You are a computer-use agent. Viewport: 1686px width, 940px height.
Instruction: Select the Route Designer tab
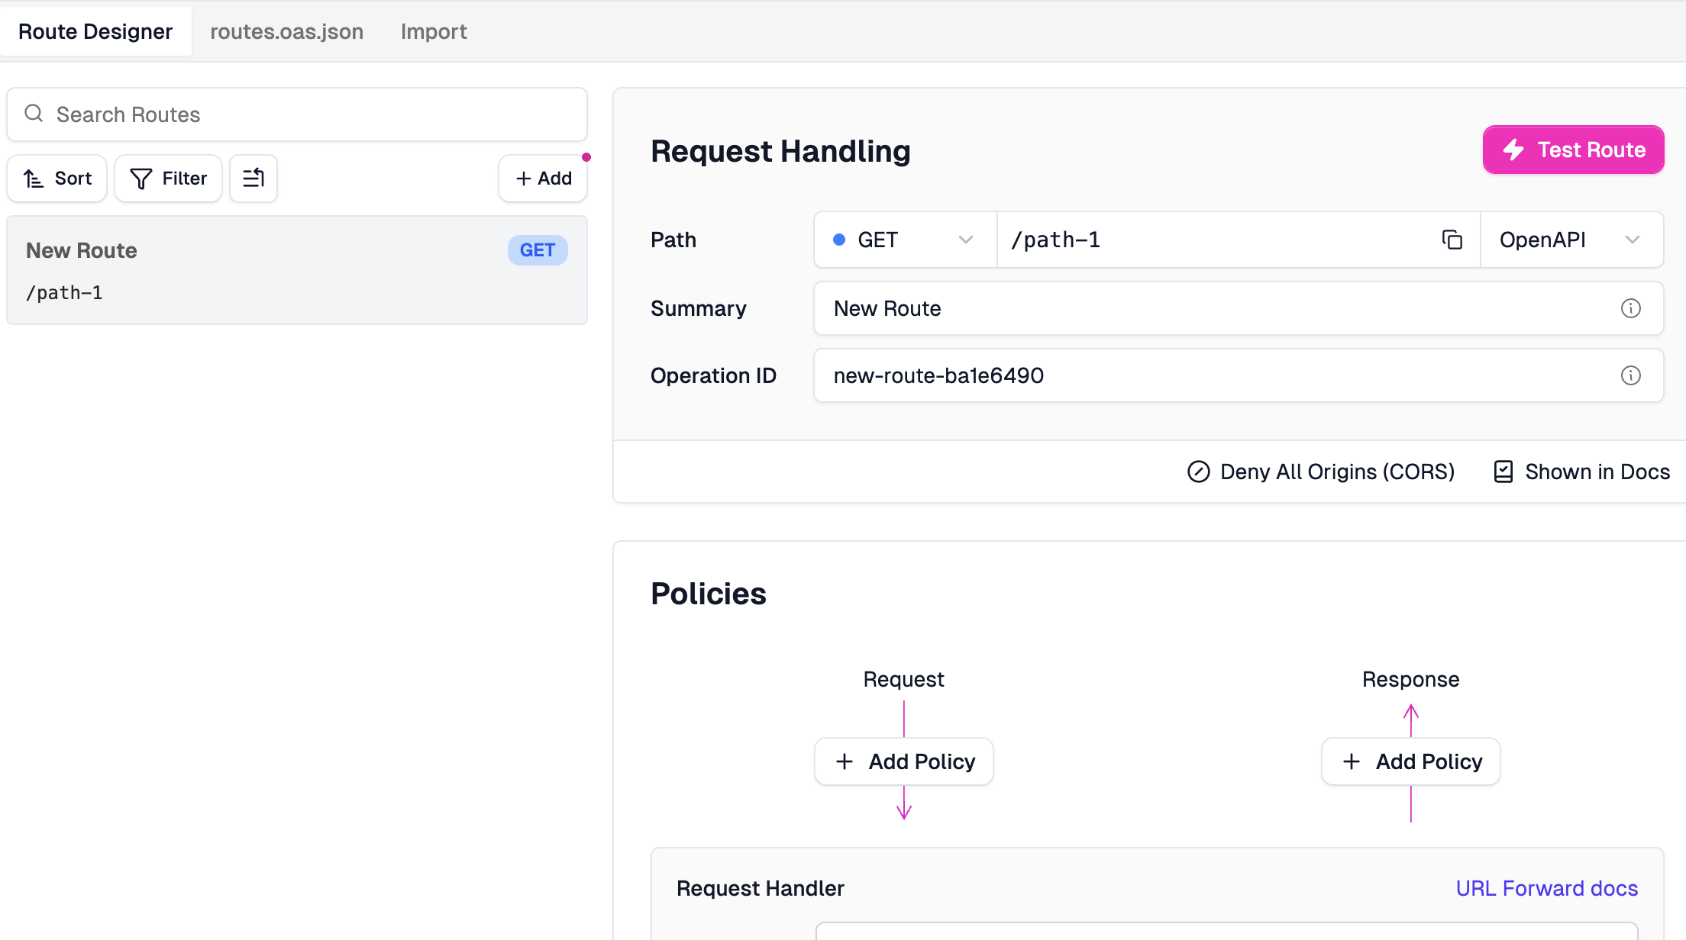95,31
